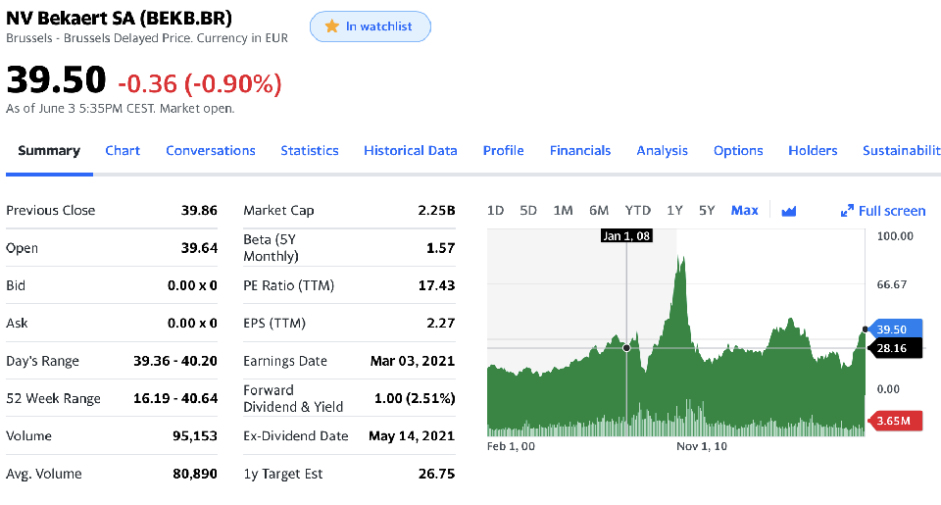
Task: Switch chart range to 1M
Action: point(563,211)
